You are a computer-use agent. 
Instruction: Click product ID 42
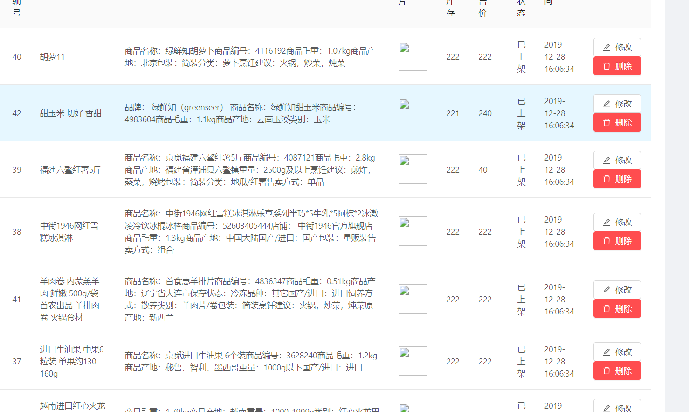point(17,113)
